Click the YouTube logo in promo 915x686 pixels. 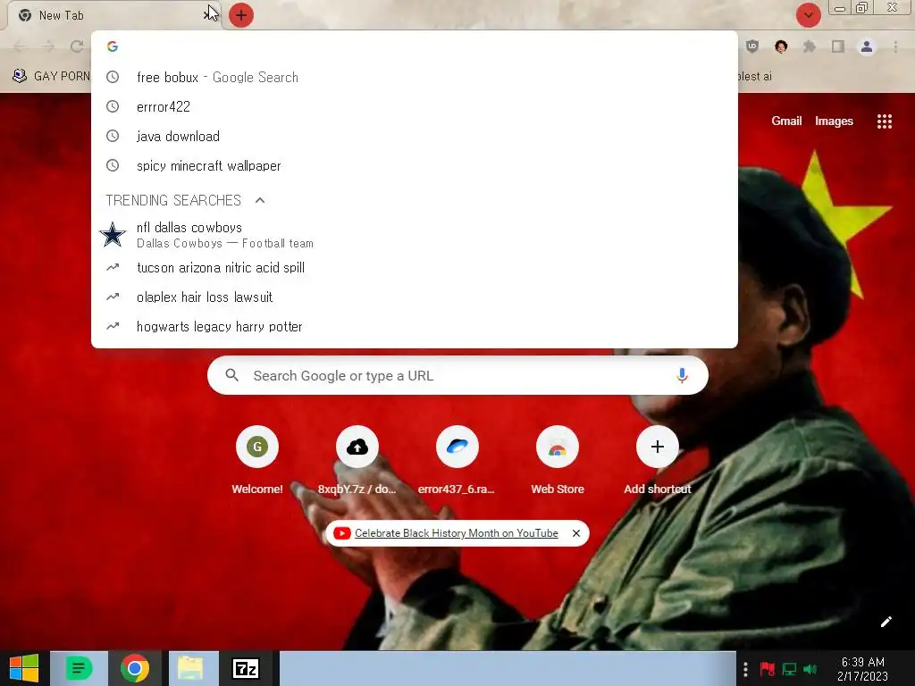click(x=342, y=533)
